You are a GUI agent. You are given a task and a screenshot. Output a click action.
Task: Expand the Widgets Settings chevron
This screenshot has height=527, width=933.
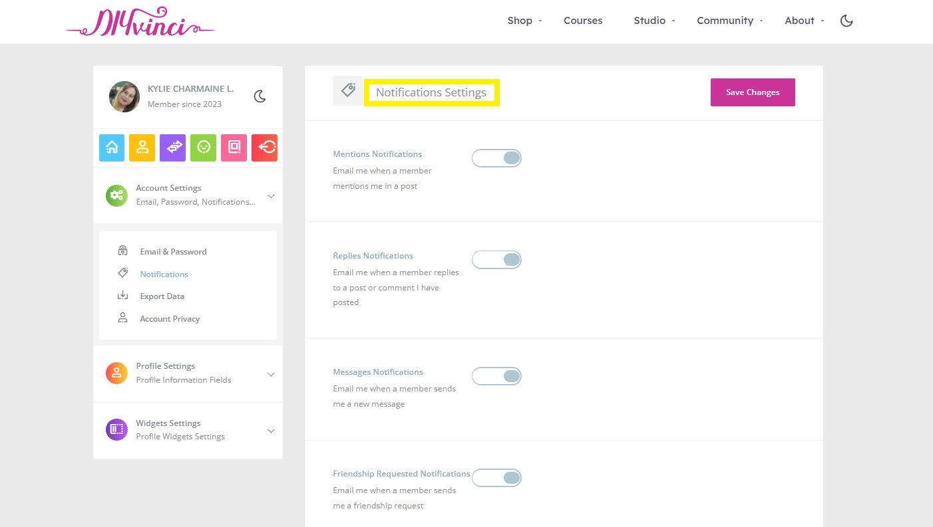[271, 431]
